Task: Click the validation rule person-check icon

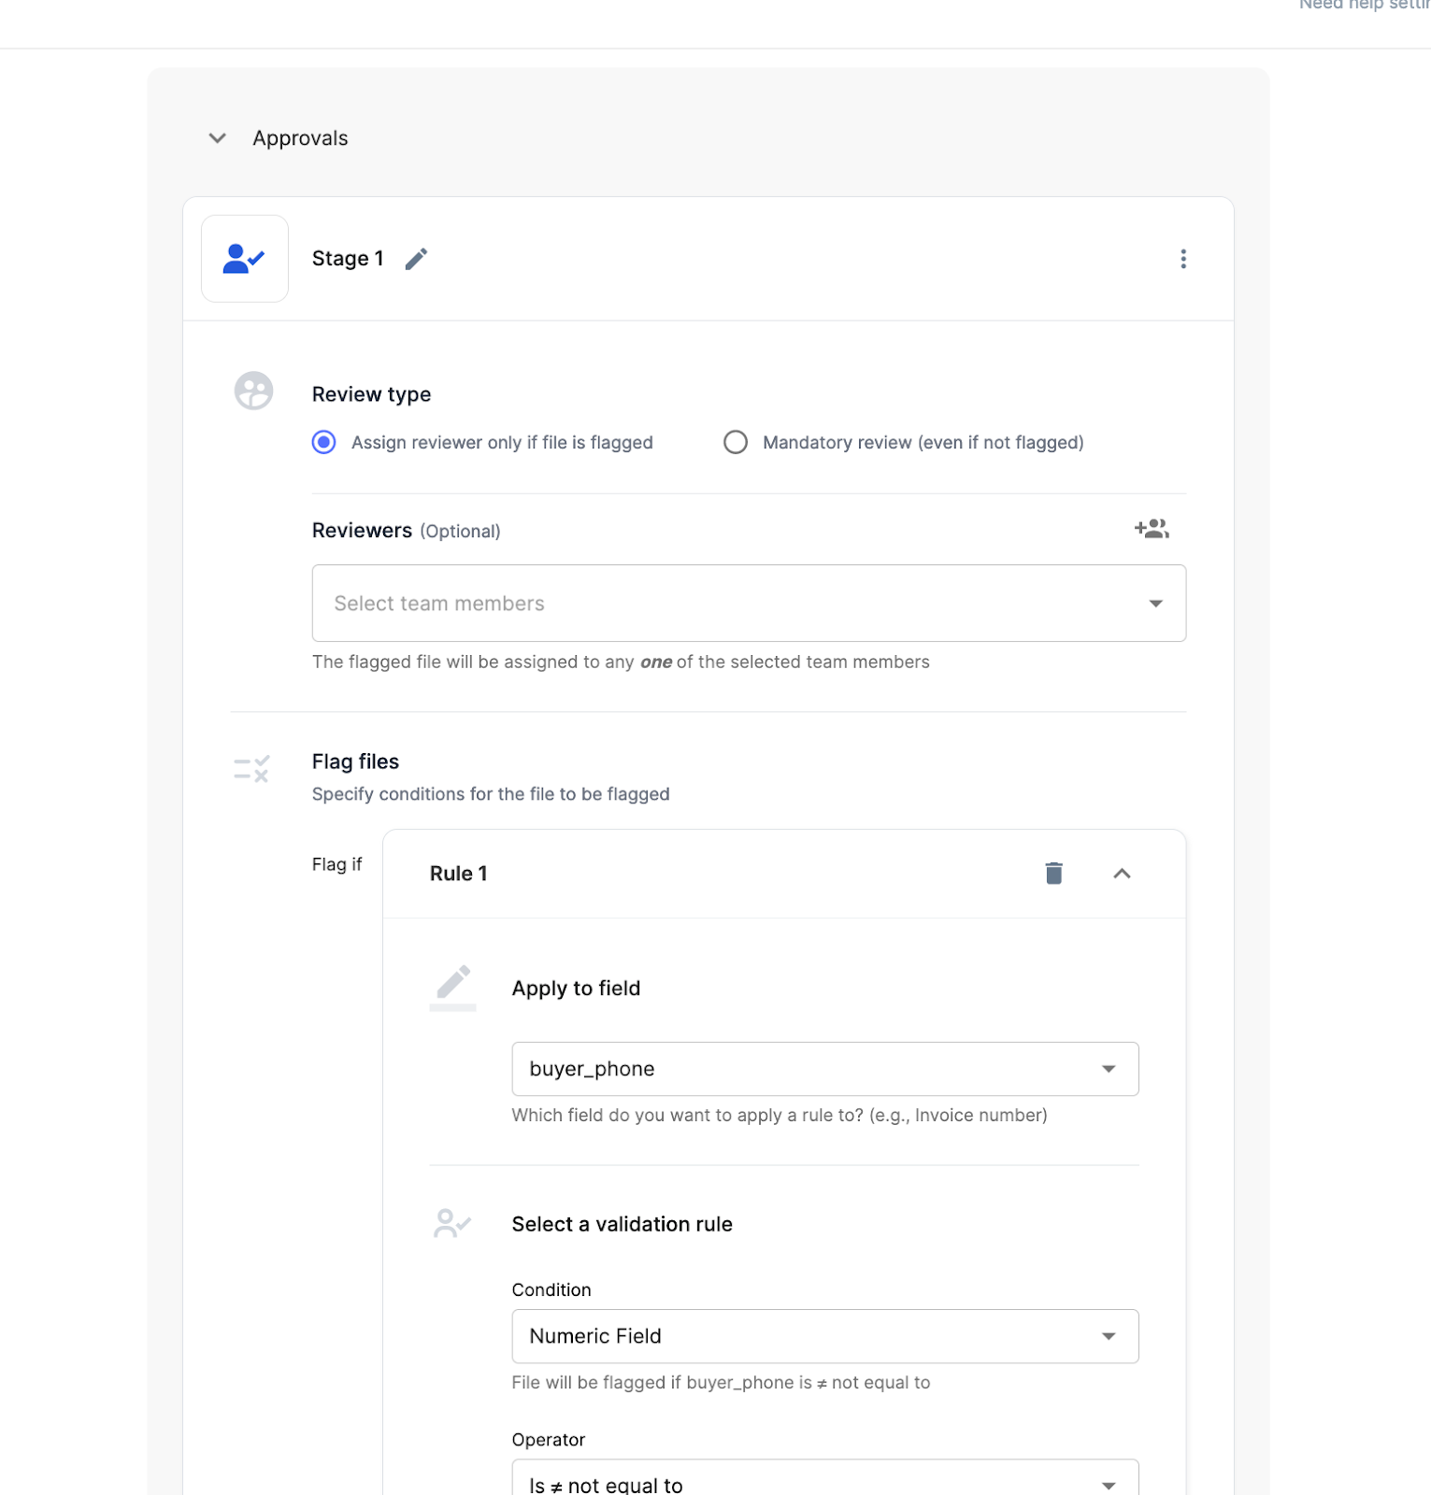Action: coord(452,1223)
